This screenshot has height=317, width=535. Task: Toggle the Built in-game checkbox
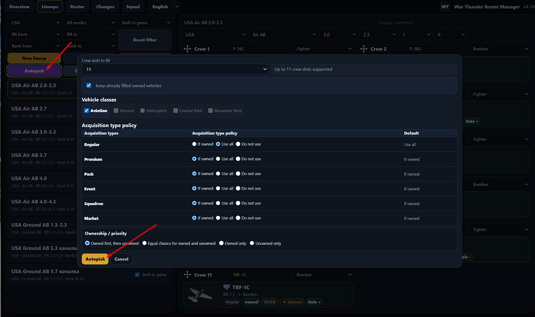(137, 275)
